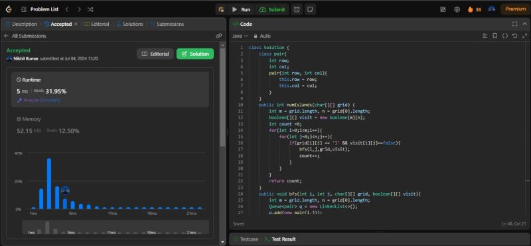The height and width of the screenshot is (246, 531).
Task: Go to next problem arrow
Action: pyautogui.click(x=79, y=9)
